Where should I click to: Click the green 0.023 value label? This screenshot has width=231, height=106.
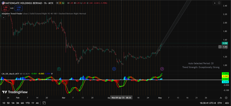coord(225,79)
